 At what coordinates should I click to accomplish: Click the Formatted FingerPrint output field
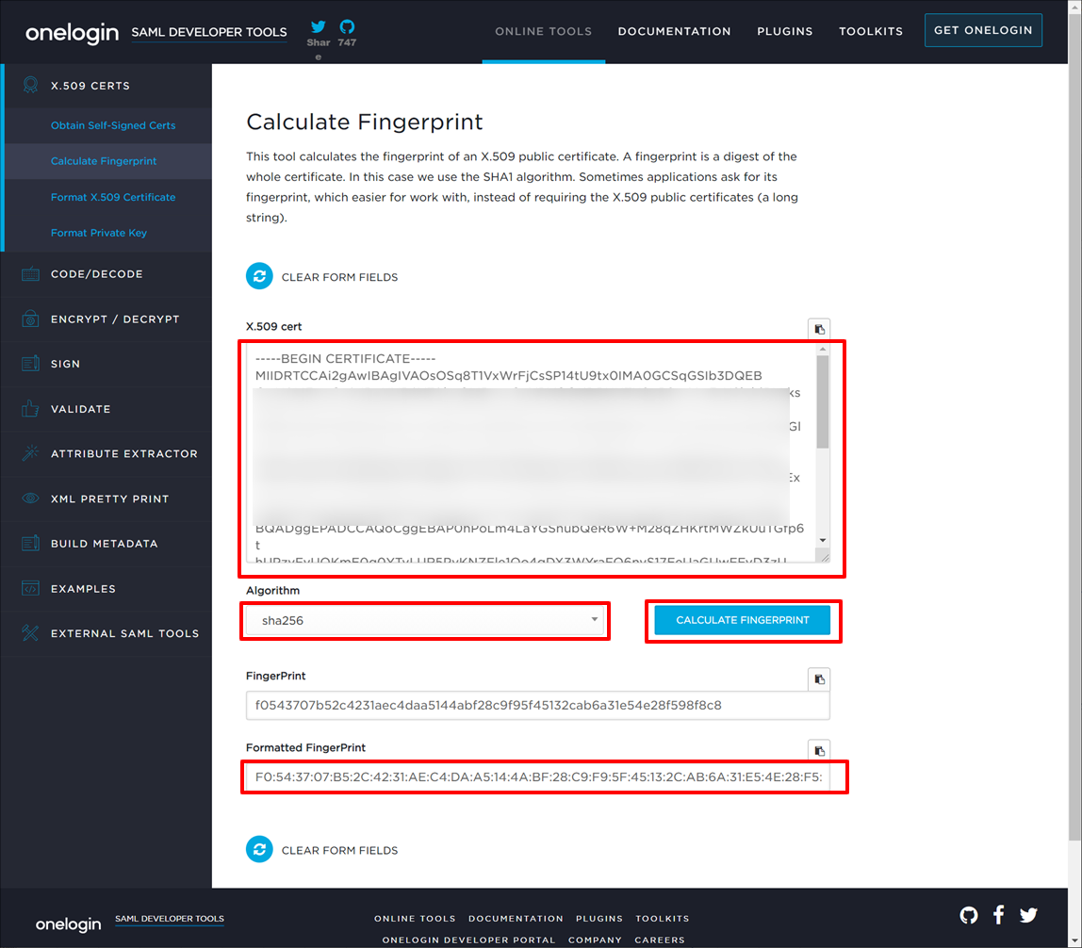(537, 776)
